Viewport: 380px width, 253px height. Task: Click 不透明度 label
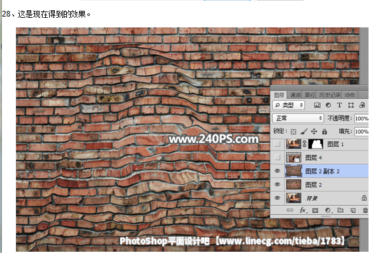click(340, 119)
